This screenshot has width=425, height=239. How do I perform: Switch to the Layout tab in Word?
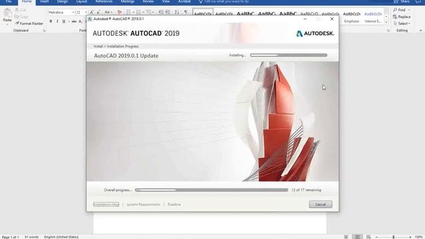81,1
